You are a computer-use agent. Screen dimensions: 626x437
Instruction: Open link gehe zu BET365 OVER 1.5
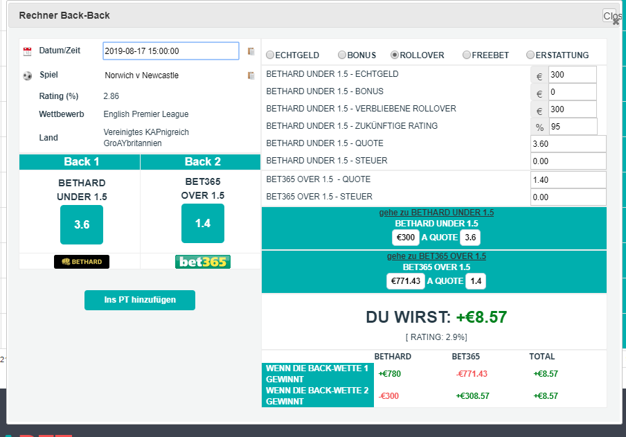tap(436, 256)
